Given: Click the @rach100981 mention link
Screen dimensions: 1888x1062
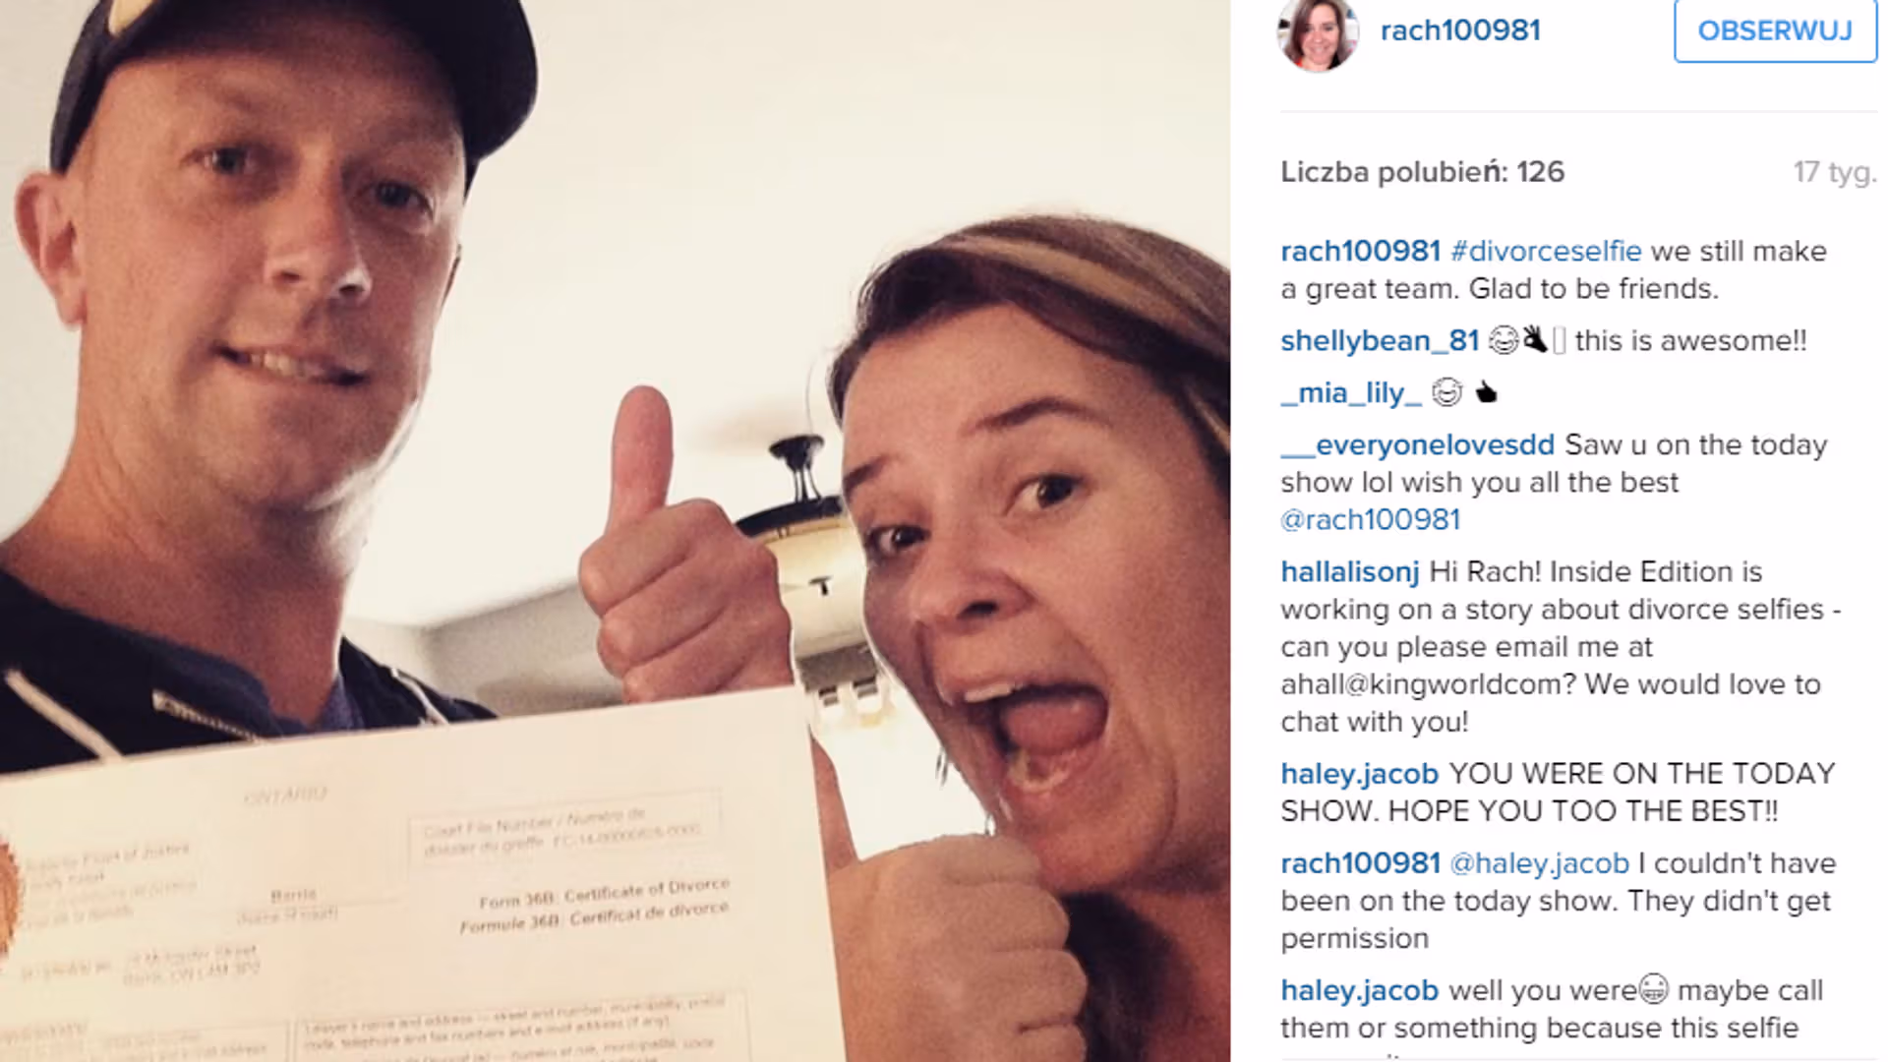Looking at the screenshot, I should 1370,519.
